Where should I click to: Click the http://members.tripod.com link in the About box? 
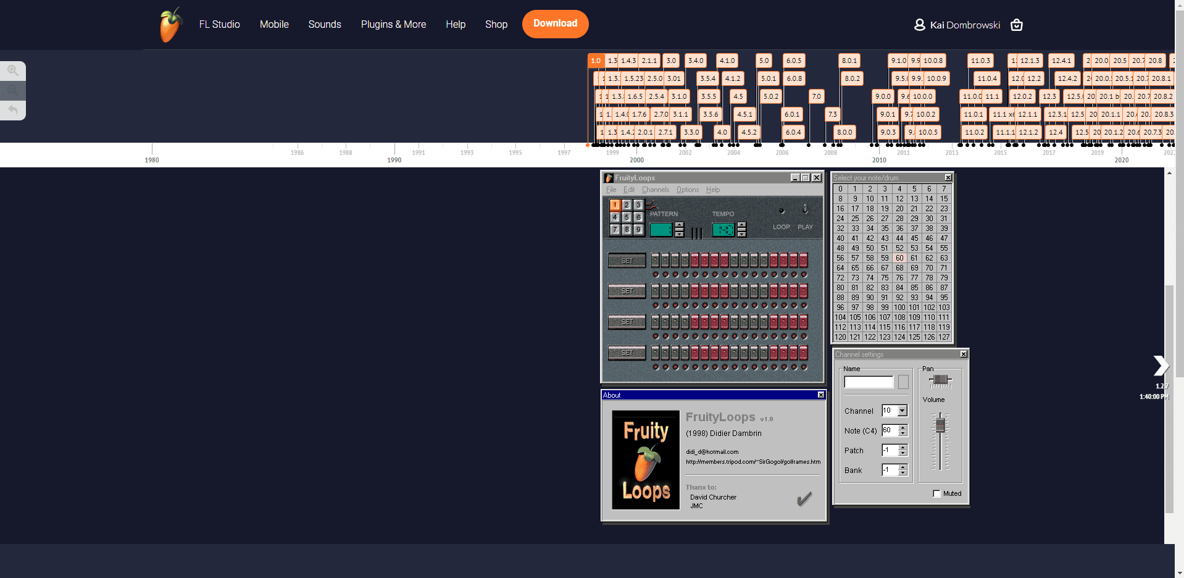pos(752,461)
